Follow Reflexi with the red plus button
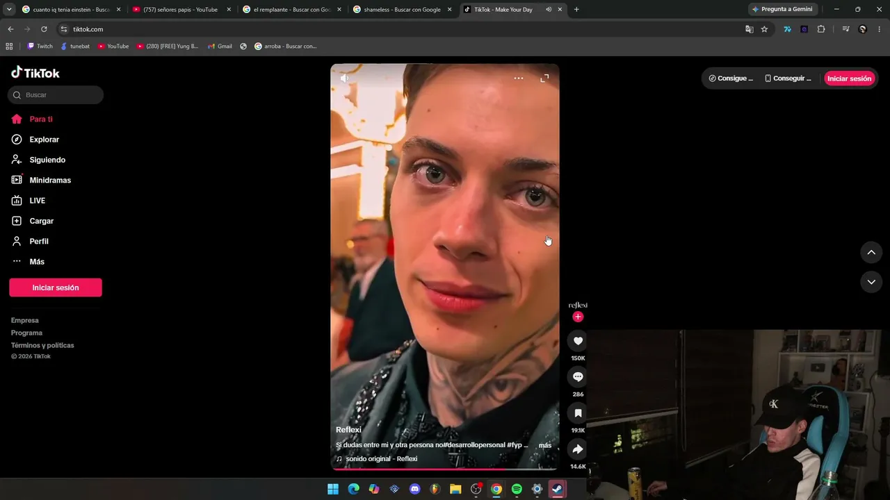890x500 pixels. (578, 317)
